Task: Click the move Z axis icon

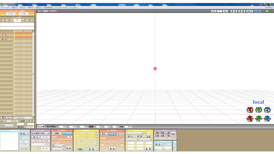Action: coord(267,118)
